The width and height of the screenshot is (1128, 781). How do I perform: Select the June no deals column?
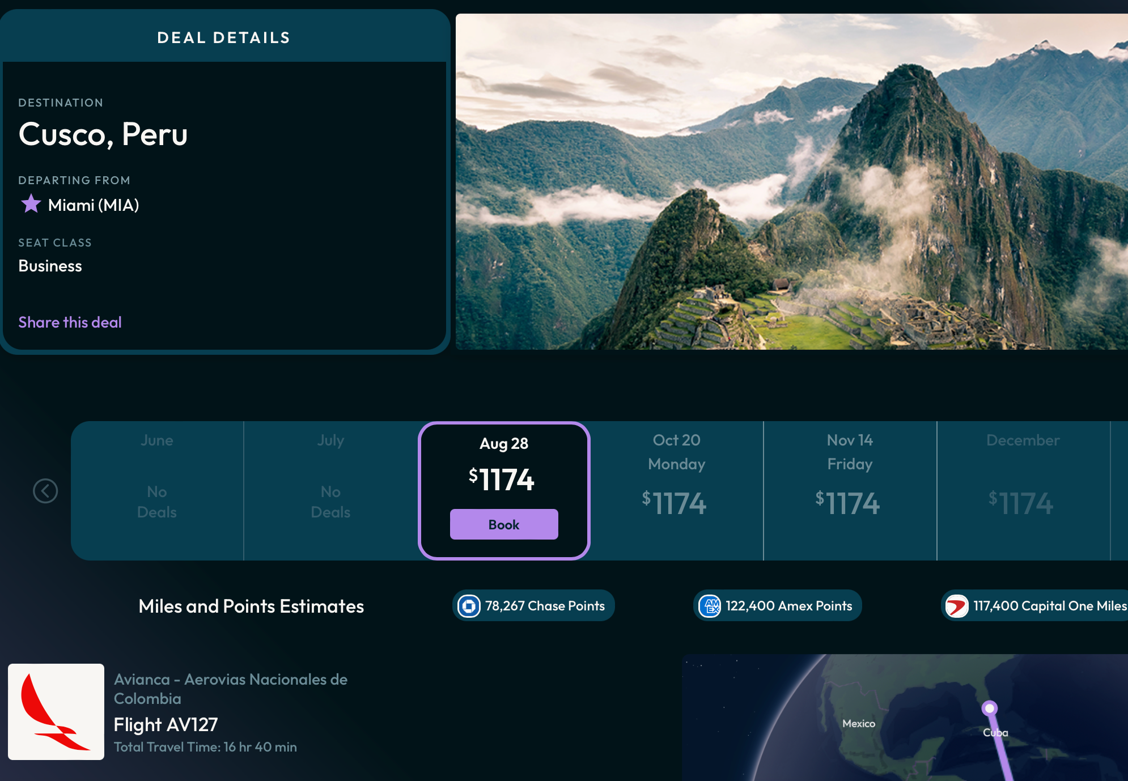pos(157,490)
